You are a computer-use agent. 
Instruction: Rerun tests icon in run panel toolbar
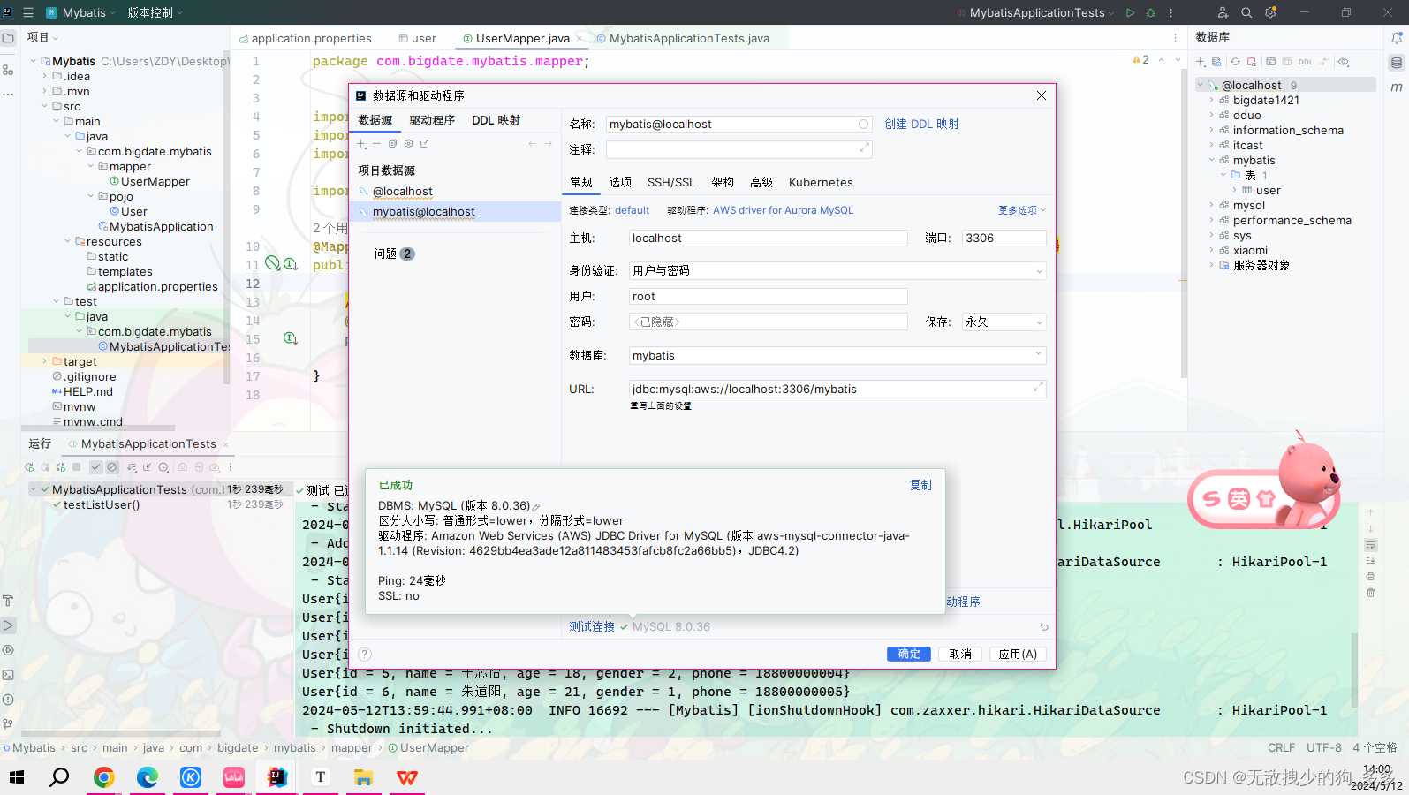[29, 467]
